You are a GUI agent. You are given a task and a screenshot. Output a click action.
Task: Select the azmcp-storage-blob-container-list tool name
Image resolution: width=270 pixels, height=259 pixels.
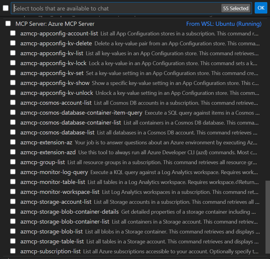click(65, 221)
